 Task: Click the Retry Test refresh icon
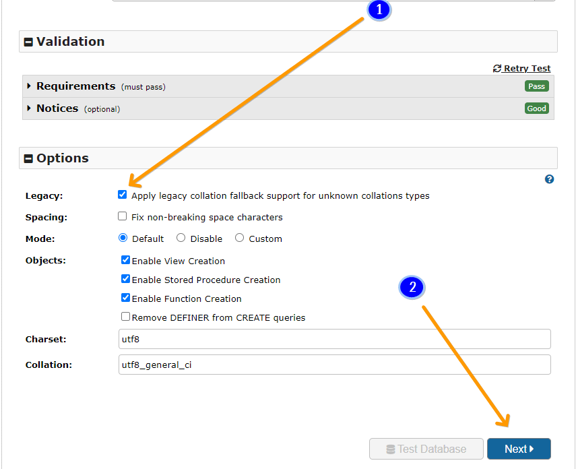coord(497,69)
